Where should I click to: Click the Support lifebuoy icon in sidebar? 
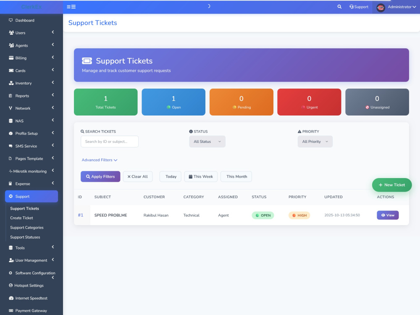point(11,196)
